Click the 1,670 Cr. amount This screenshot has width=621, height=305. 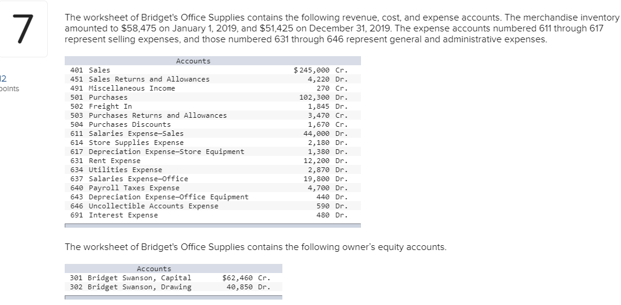coord(328,124)
